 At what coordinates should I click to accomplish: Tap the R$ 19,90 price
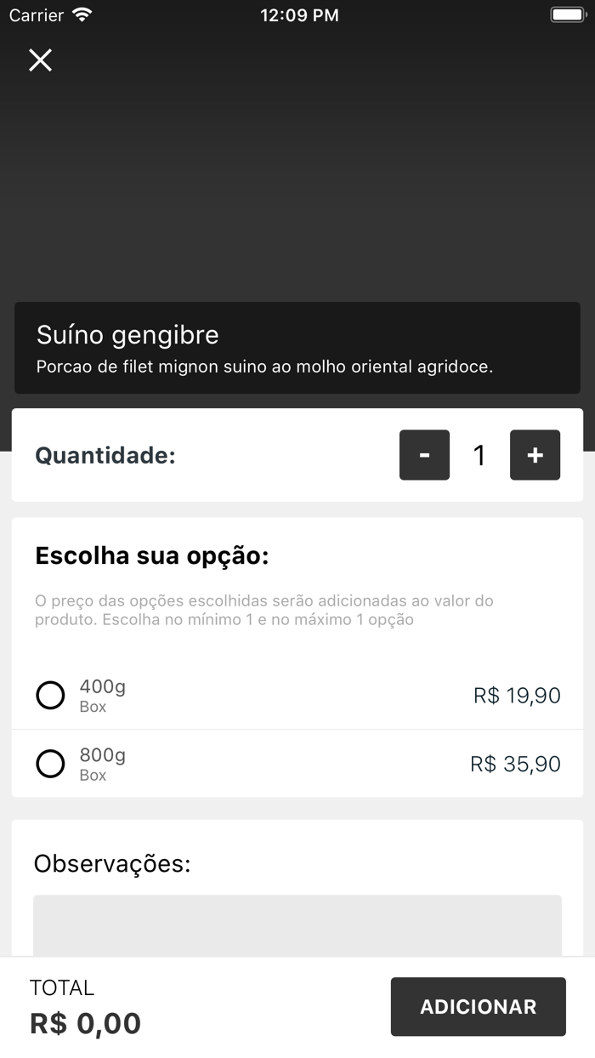tap(517, 696)
